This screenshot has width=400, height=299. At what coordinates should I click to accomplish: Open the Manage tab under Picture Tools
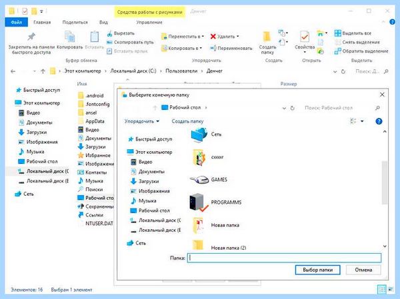point(149,23)
